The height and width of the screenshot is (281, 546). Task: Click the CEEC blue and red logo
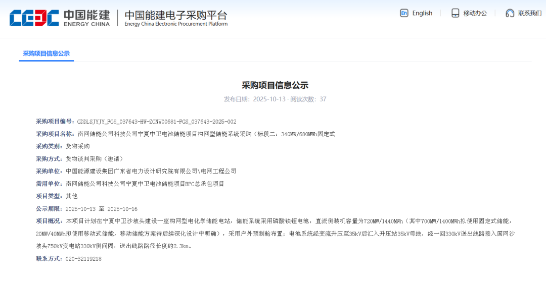click(x=34, y=18)
